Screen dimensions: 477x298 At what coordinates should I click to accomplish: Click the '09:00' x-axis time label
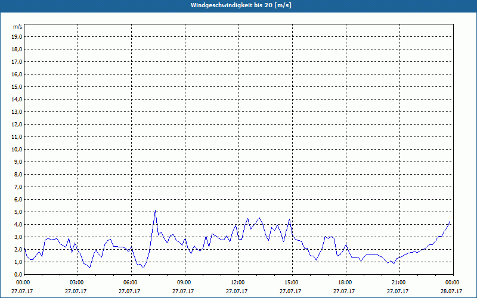tap(184, 283)
